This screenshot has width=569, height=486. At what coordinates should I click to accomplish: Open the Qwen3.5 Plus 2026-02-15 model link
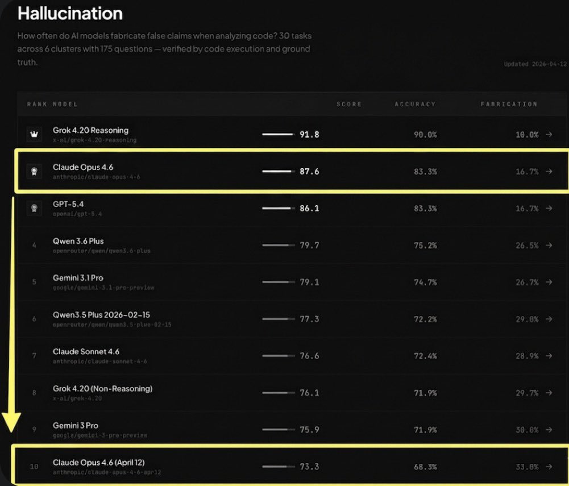101,315
